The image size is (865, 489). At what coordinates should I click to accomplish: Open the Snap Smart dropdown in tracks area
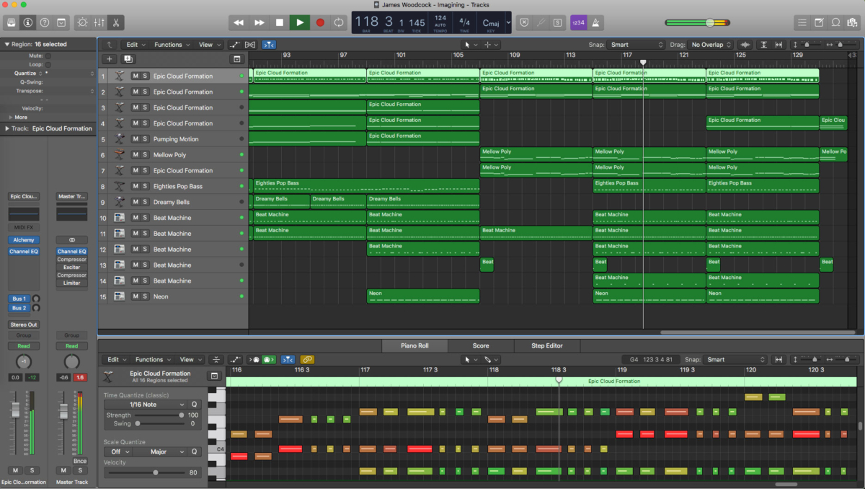click(636, 45)
